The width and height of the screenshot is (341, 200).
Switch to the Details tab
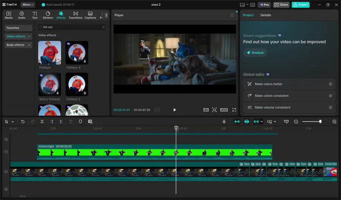click(x=266, y=15)
